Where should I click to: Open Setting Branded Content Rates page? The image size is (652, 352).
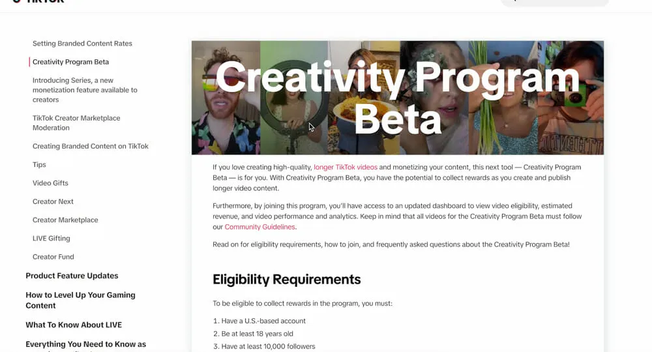[82, 44]
